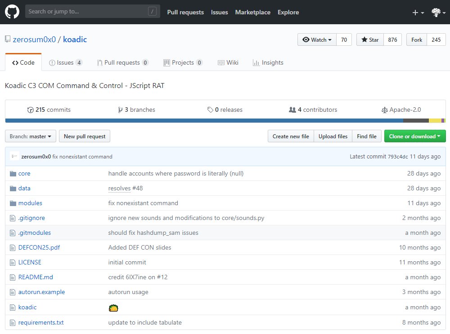Screen dimensions: 450x334
Task: Open the 215 commits link
Action: [x=49, y=110]
